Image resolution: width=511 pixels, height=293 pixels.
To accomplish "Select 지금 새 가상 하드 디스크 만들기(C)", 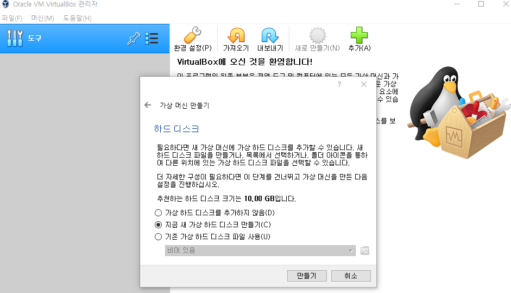I will coord(213,225).
